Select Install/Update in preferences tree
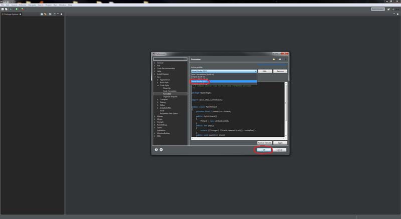Image resolution: width=401 pixels, height=219 pixels. 163,74
